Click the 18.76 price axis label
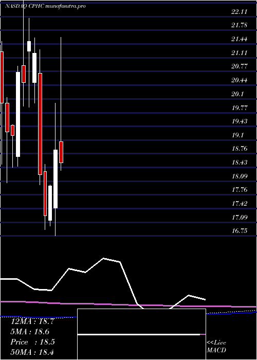 239,149
